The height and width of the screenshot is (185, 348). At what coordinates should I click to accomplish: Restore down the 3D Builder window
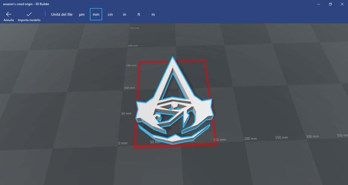(330, 4)
